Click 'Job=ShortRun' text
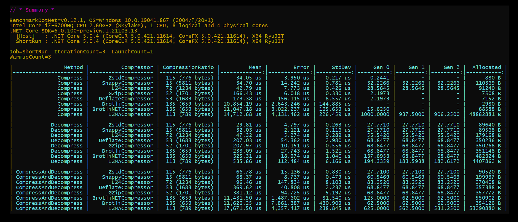 click(x=29, y=52)
